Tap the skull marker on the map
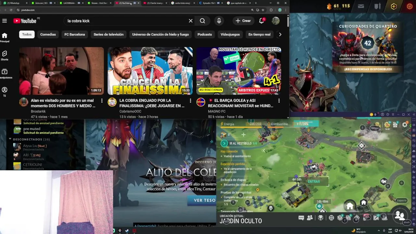 [x=270, y=208]
